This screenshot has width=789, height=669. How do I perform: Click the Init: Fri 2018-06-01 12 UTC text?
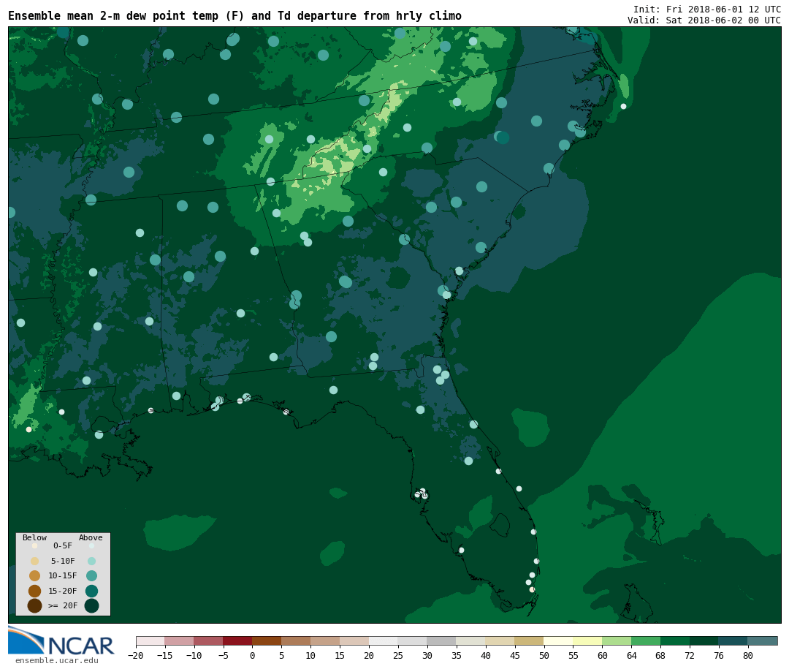(x=706, y=9)
